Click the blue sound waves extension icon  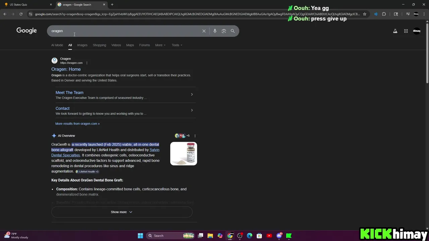click(x=375, y=14)
